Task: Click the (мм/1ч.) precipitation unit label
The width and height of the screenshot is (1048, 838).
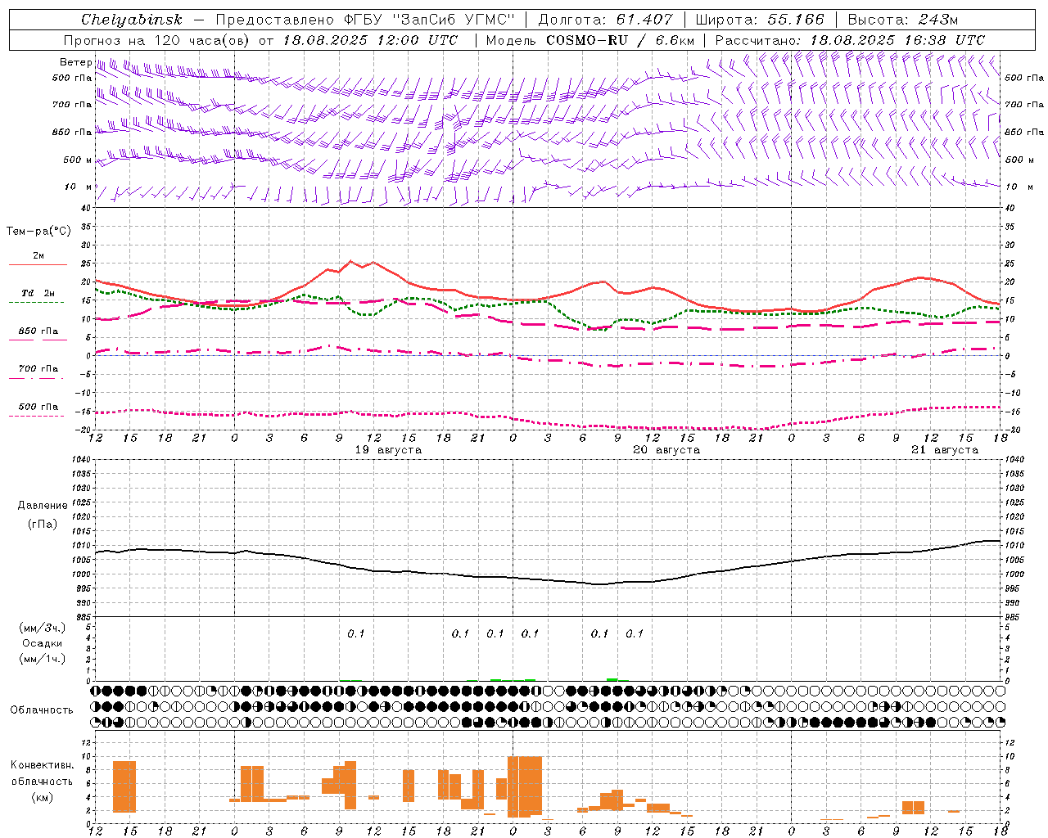Action: click(43, 659)
